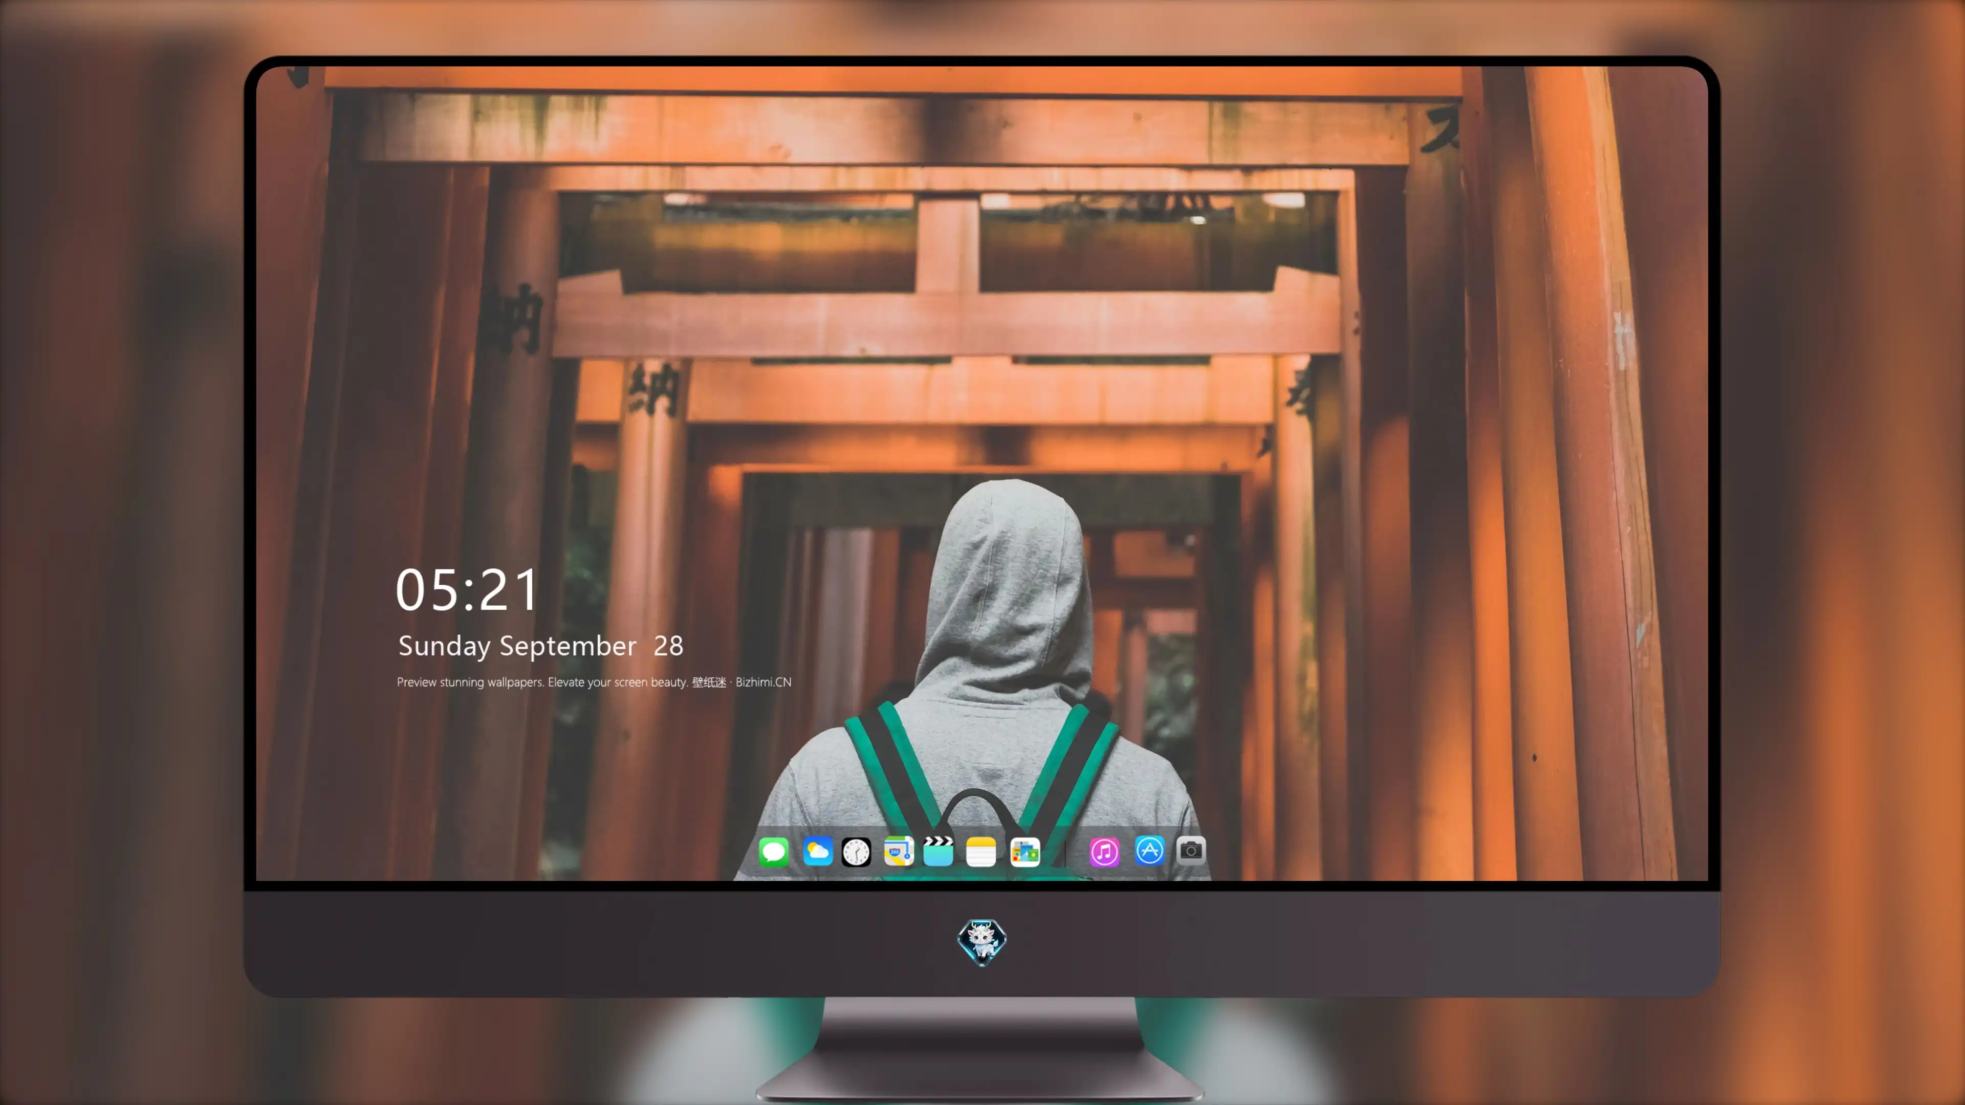Open the photo collage app icon

click(1024, 852)
